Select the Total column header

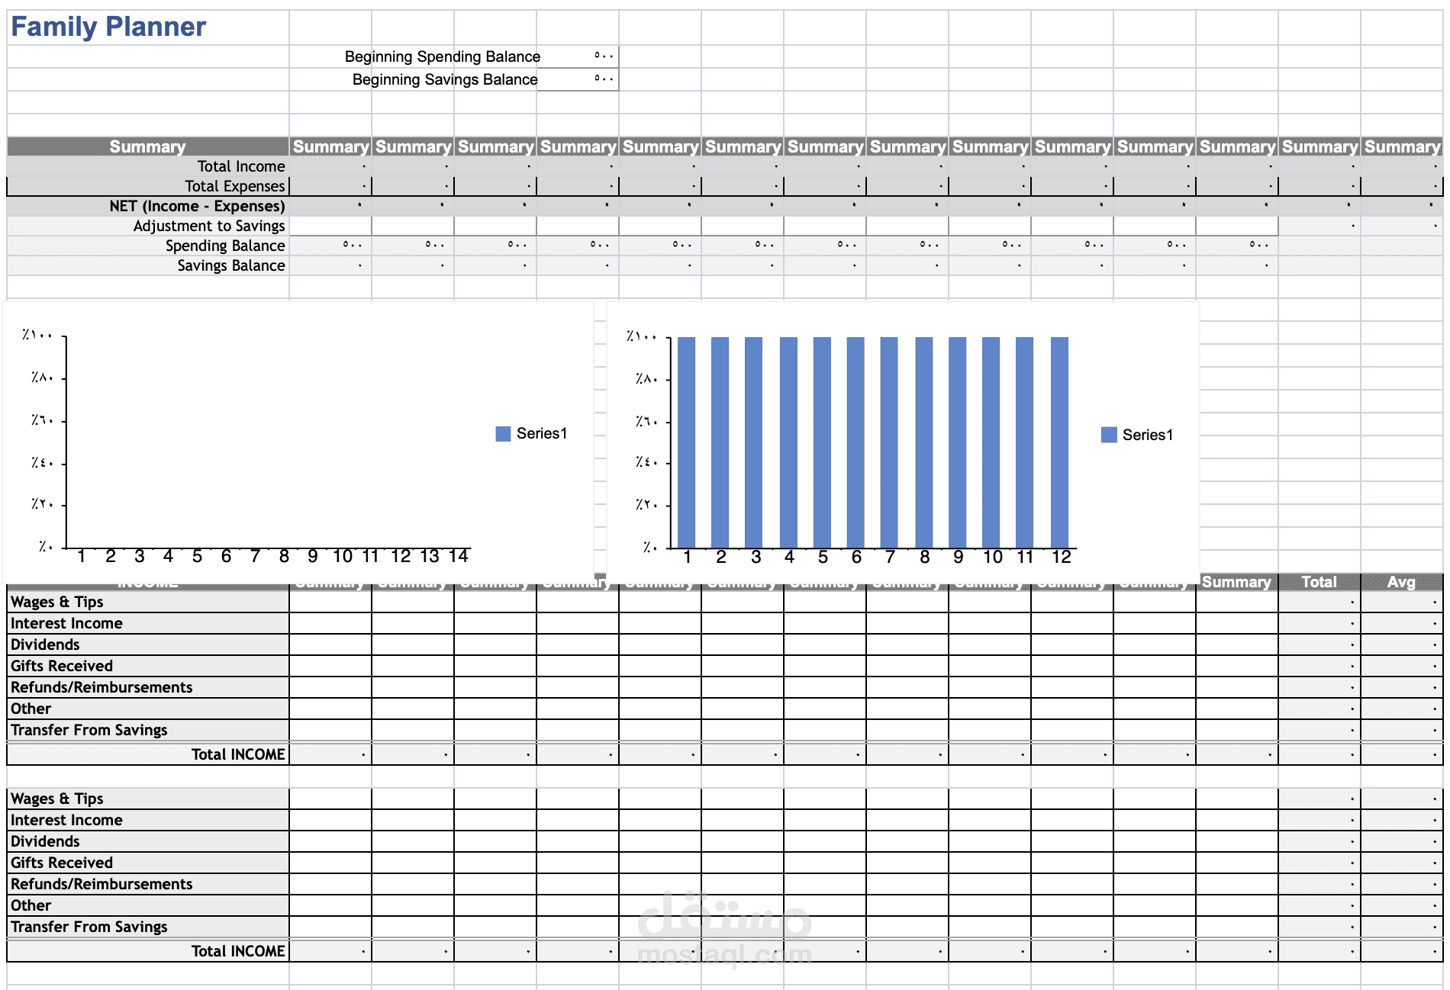1319,582
